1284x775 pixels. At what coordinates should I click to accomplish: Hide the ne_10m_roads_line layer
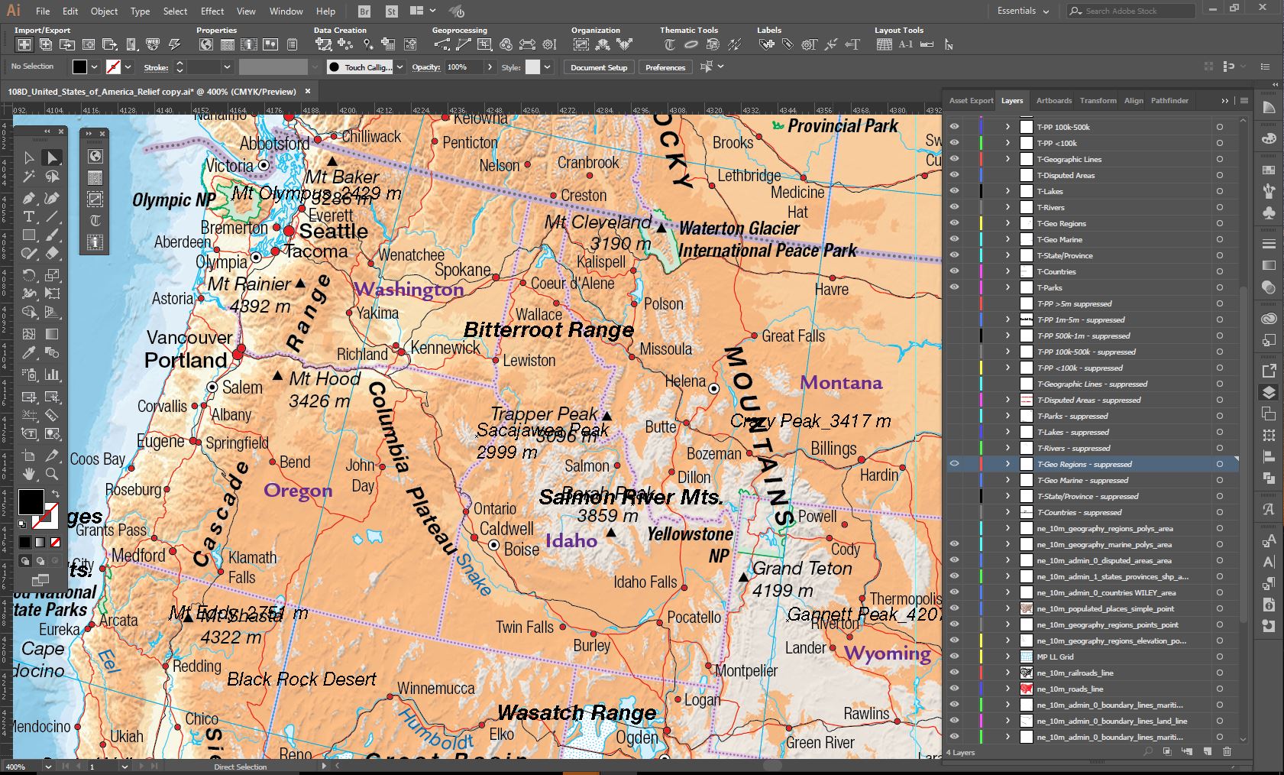coord(954,689)
